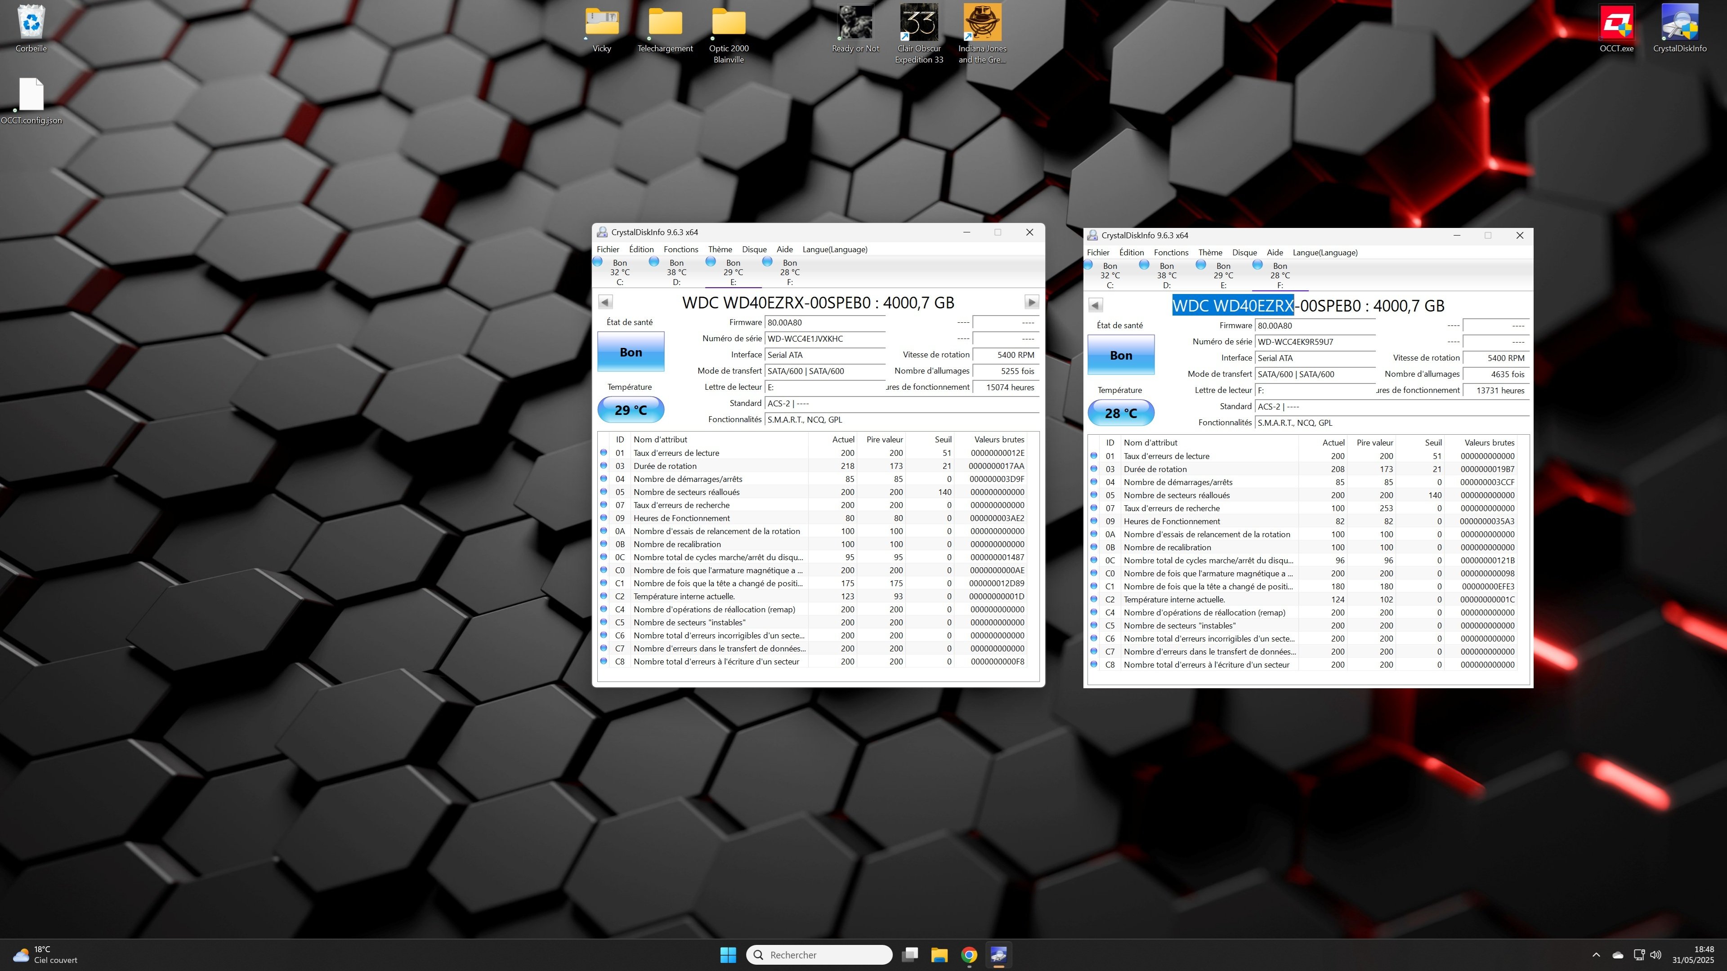Click row C5 status indicator in right window
The height and width of the screenshot is (971, 1727).
point(1093,625)
